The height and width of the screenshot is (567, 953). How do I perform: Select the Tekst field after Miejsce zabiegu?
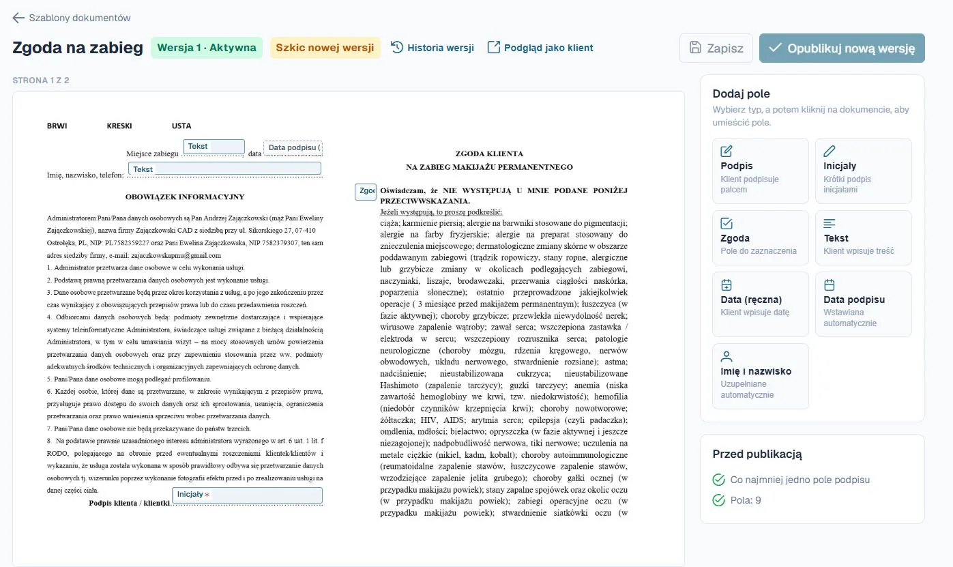[214, 147]
